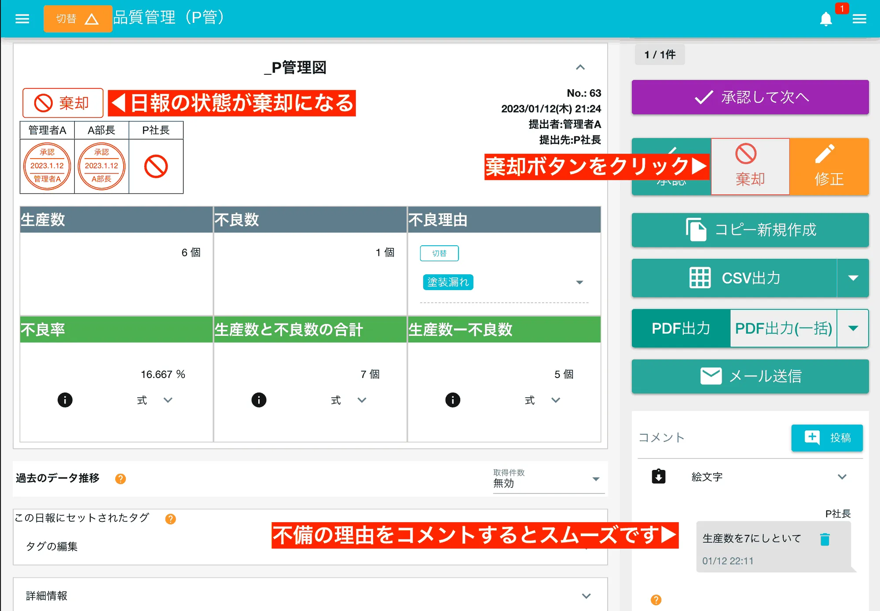The width and height of the screenshot is (880, 611).
Task: Open the top-right hamburger menu
Action: 859,18
